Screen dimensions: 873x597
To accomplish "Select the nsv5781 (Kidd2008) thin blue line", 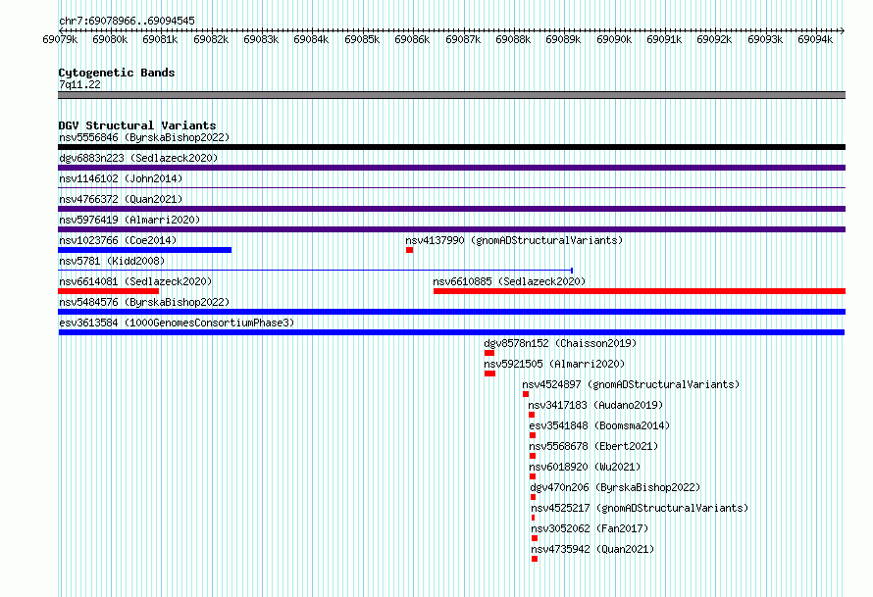I will pyautogui.click(x=316, y=271).
